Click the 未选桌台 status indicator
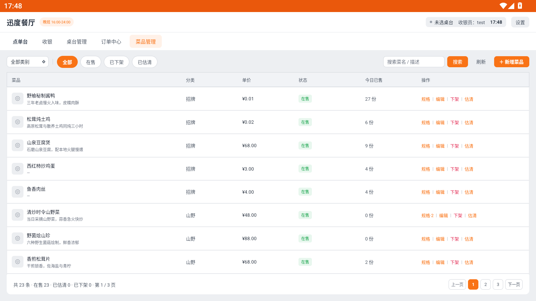Viewport: 536px width, 301px height. tap(441, 22)
